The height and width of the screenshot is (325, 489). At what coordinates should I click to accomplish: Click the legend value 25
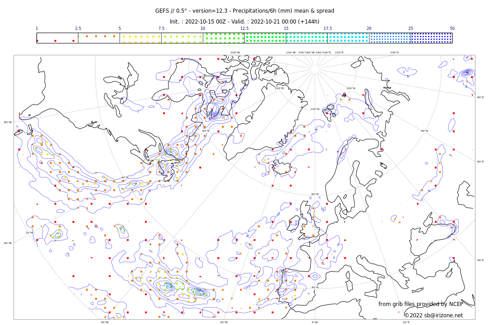point(411,29)
